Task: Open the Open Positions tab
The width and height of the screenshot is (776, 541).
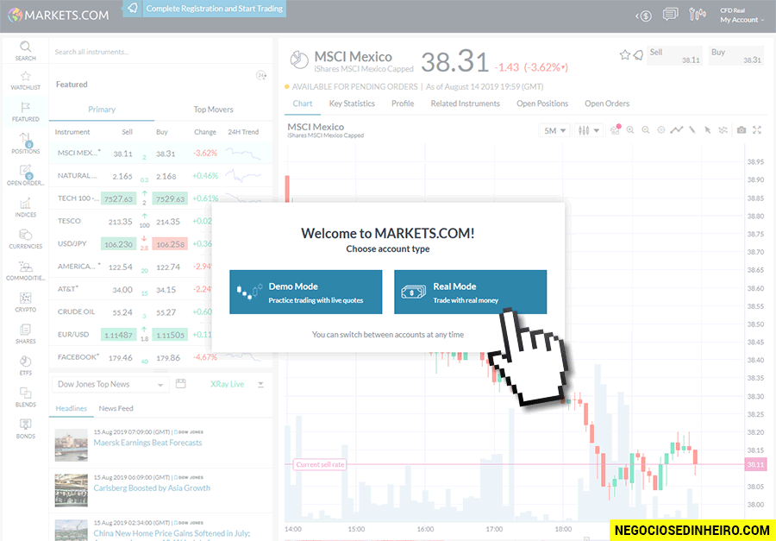Action: (x=542, y=104)
